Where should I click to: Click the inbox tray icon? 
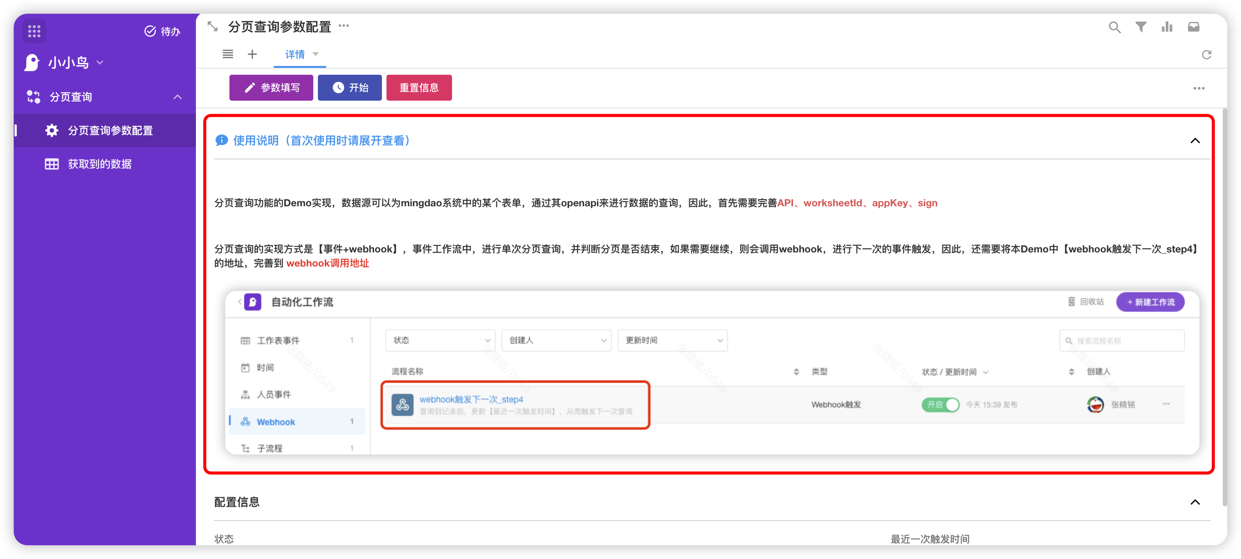[1193, 27]
